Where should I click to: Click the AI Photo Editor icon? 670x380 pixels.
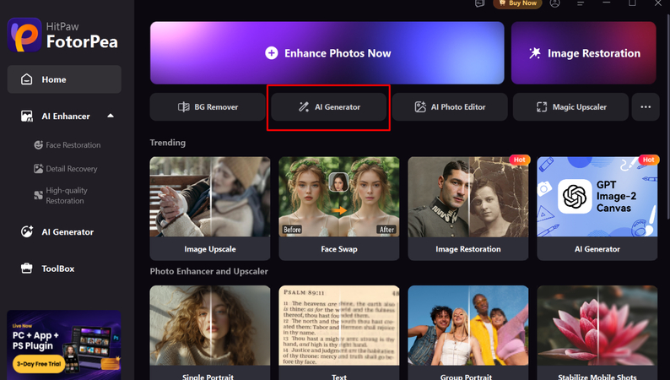click(420, 107)
